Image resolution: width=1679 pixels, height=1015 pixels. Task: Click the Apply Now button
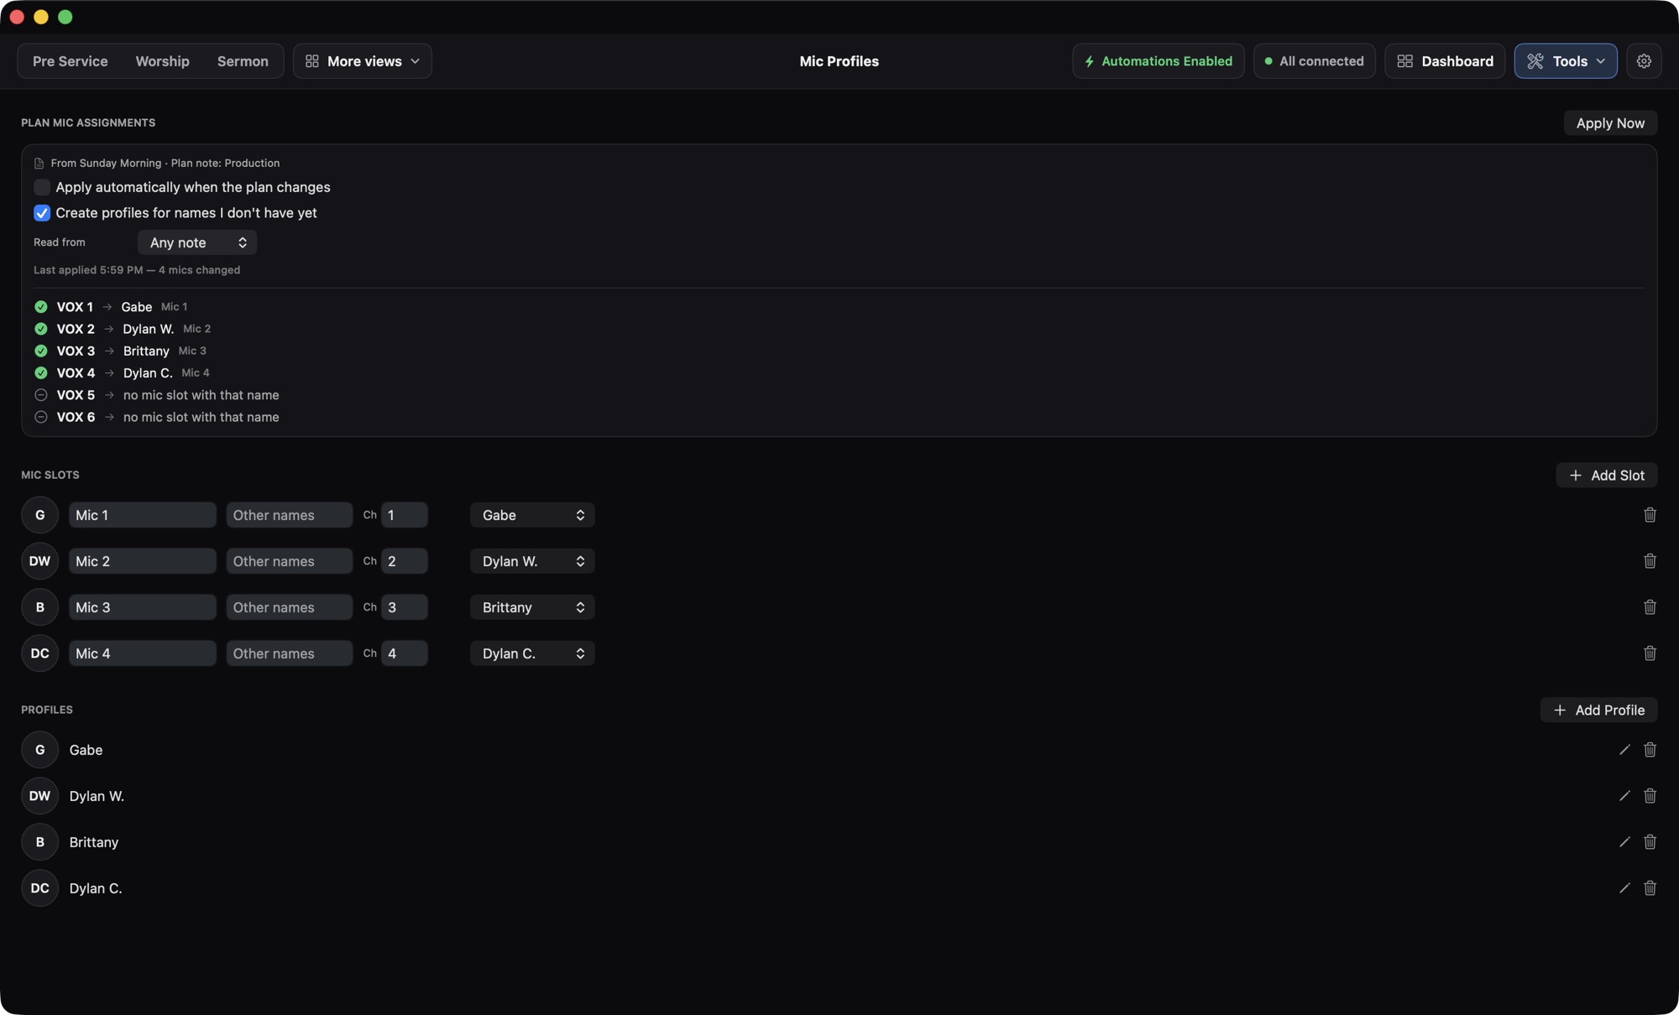[x=1610, y=123]
